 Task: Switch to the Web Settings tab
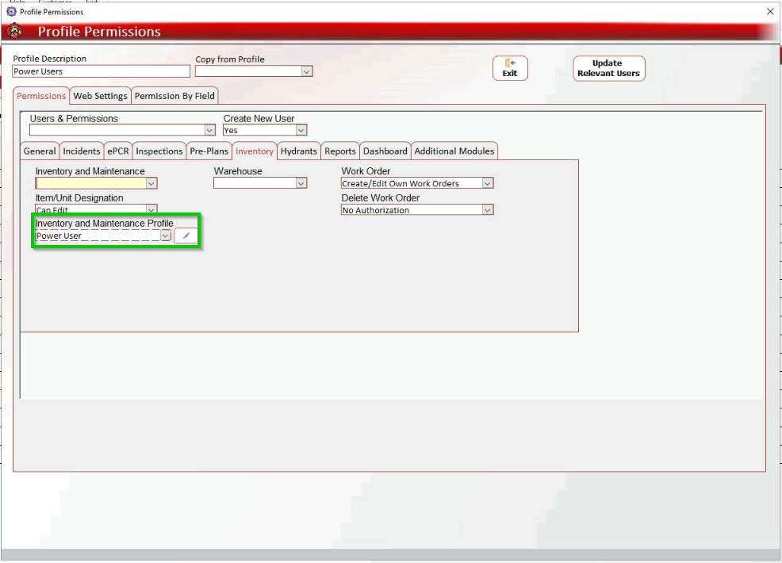pyautogui.click(x=99, y=95)
